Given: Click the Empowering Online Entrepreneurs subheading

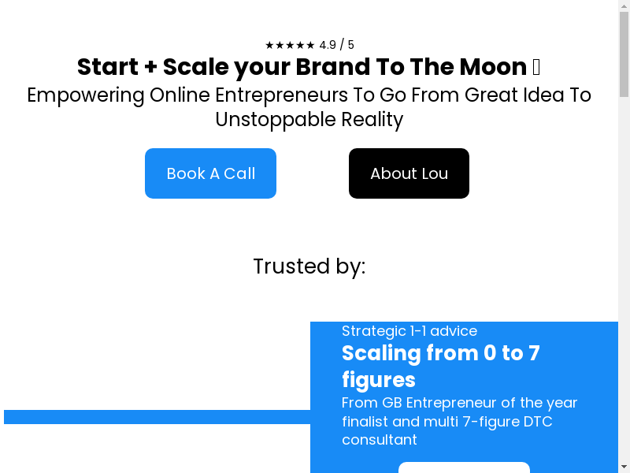Looking at the screenshot, I should [309, 95].
